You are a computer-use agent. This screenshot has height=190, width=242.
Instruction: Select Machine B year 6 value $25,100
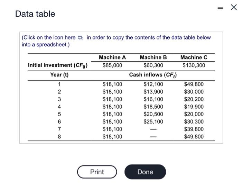(x=153, y=121)
